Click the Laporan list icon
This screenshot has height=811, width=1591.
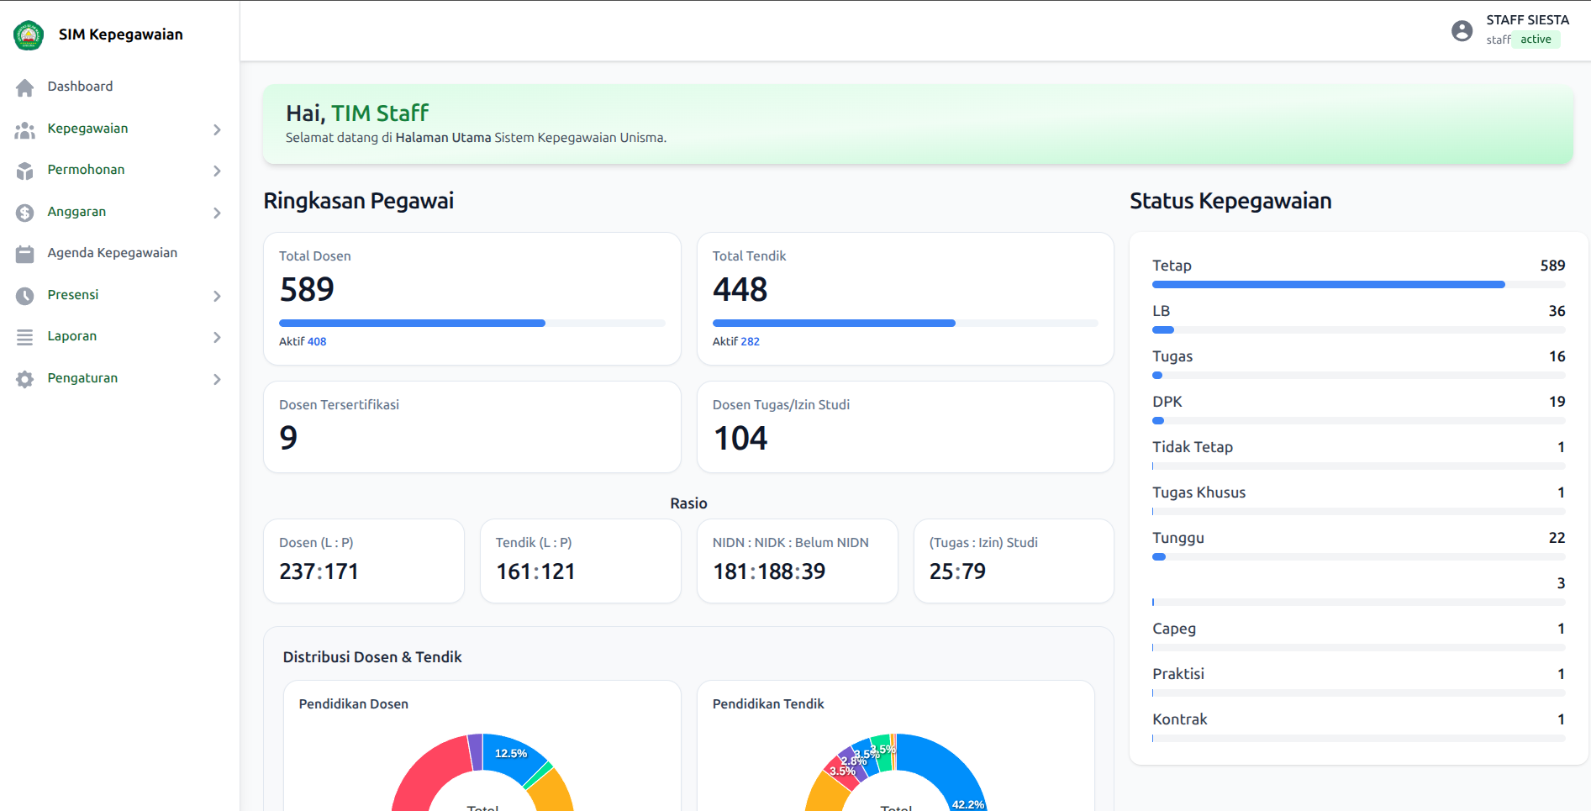coord(25,337)
